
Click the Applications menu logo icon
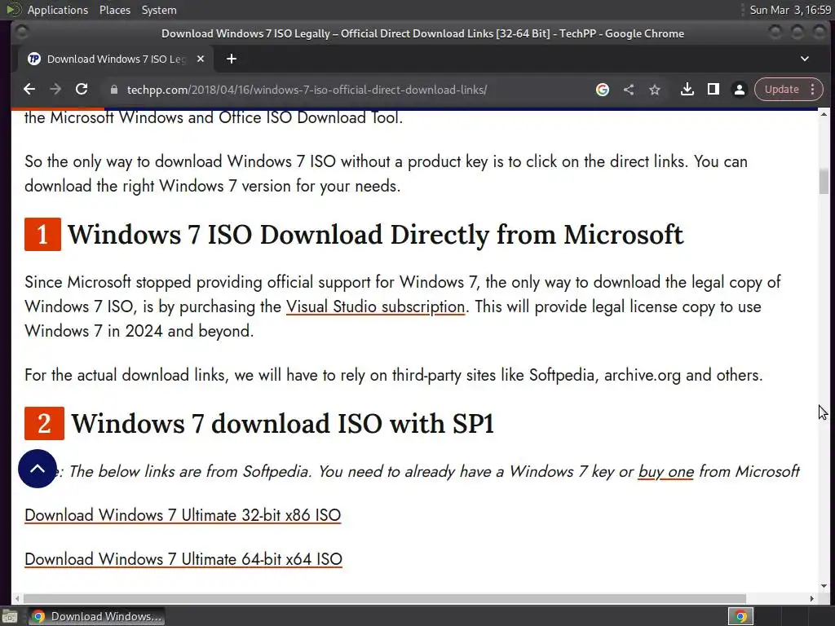click(14, 10)
